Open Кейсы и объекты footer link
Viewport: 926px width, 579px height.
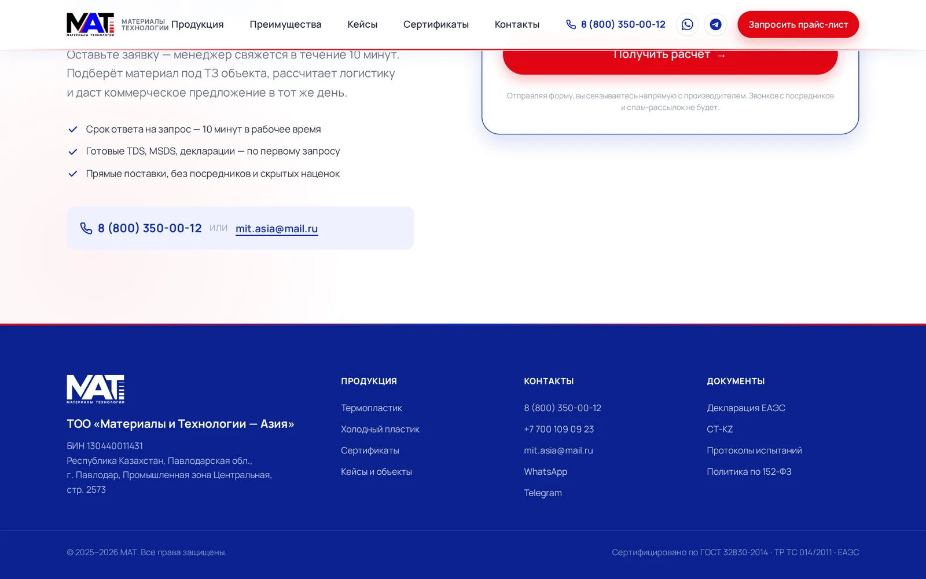point(376,472)
